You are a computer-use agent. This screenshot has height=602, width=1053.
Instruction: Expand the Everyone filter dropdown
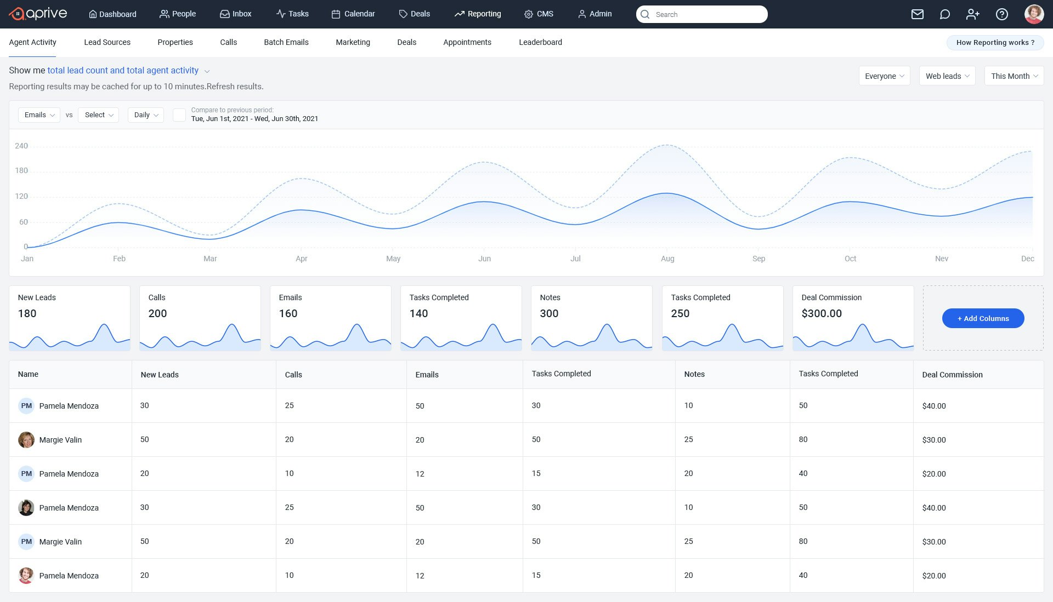click(884, 76)
